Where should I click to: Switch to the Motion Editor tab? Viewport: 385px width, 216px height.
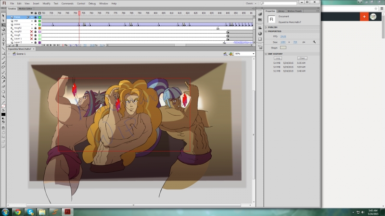coord(26,9)
